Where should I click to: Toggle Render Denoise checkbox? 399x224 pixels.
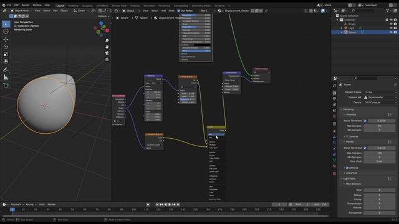click(347, 168)
